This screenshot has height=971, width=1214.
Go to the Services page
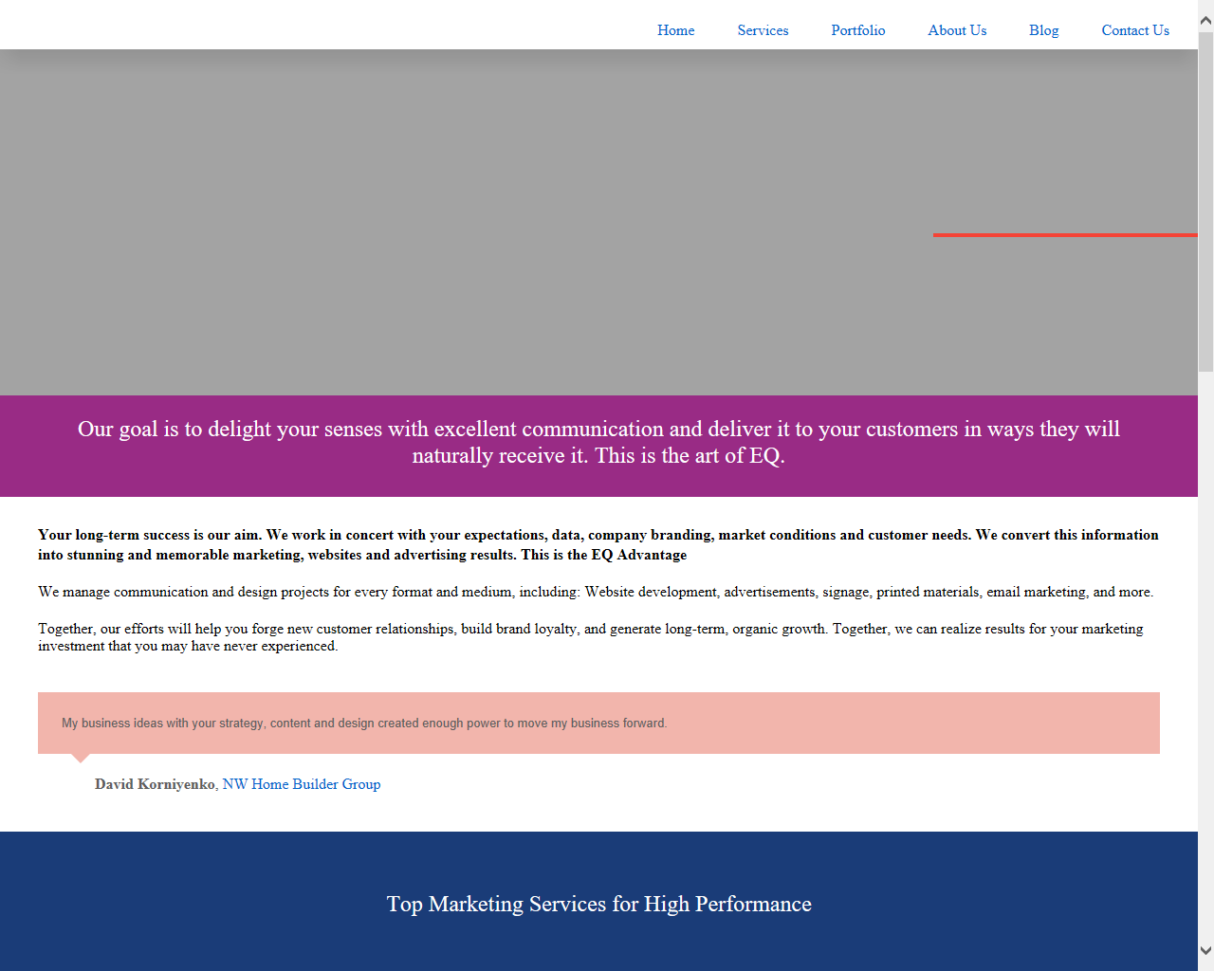point(763,30)
